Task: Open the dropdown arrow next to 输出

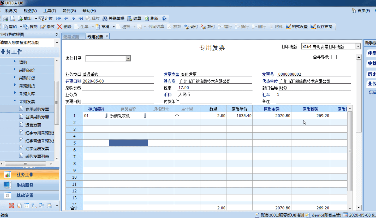Action: [x=36, y=19]
